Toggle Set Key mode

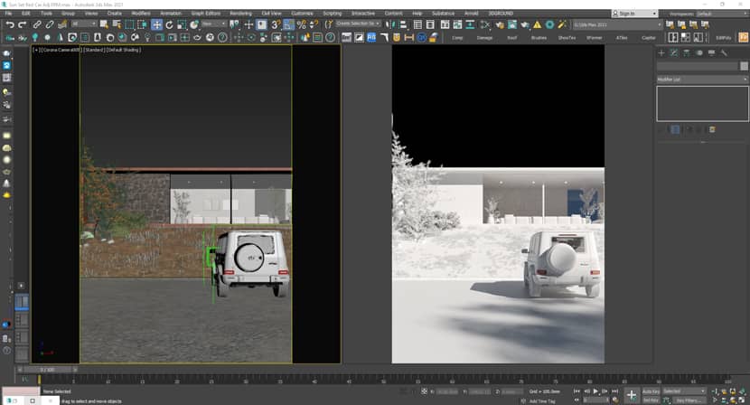(x=651, y=400)
